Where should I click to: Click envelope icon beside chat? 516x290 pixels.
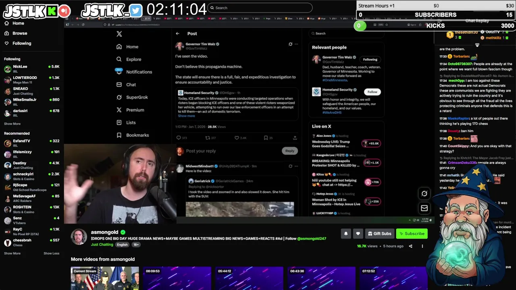(x=424, y=208)
